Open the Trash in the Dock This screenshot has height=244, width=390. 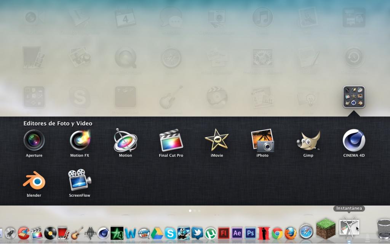[384, 229]
